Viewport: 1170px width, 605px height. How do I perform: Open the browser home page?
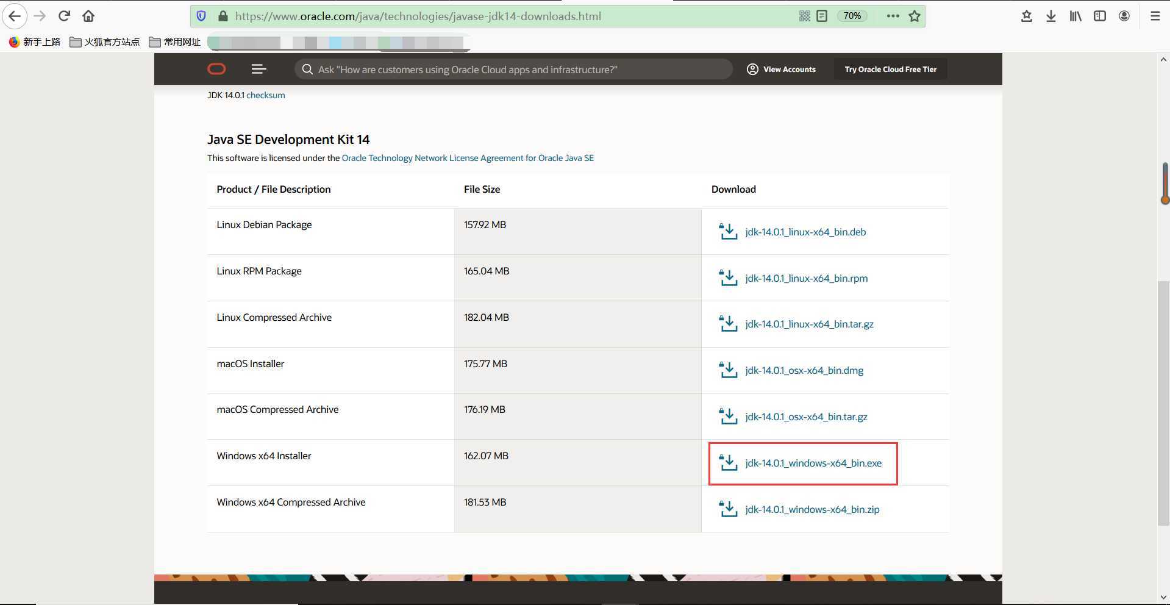point(88,16)
